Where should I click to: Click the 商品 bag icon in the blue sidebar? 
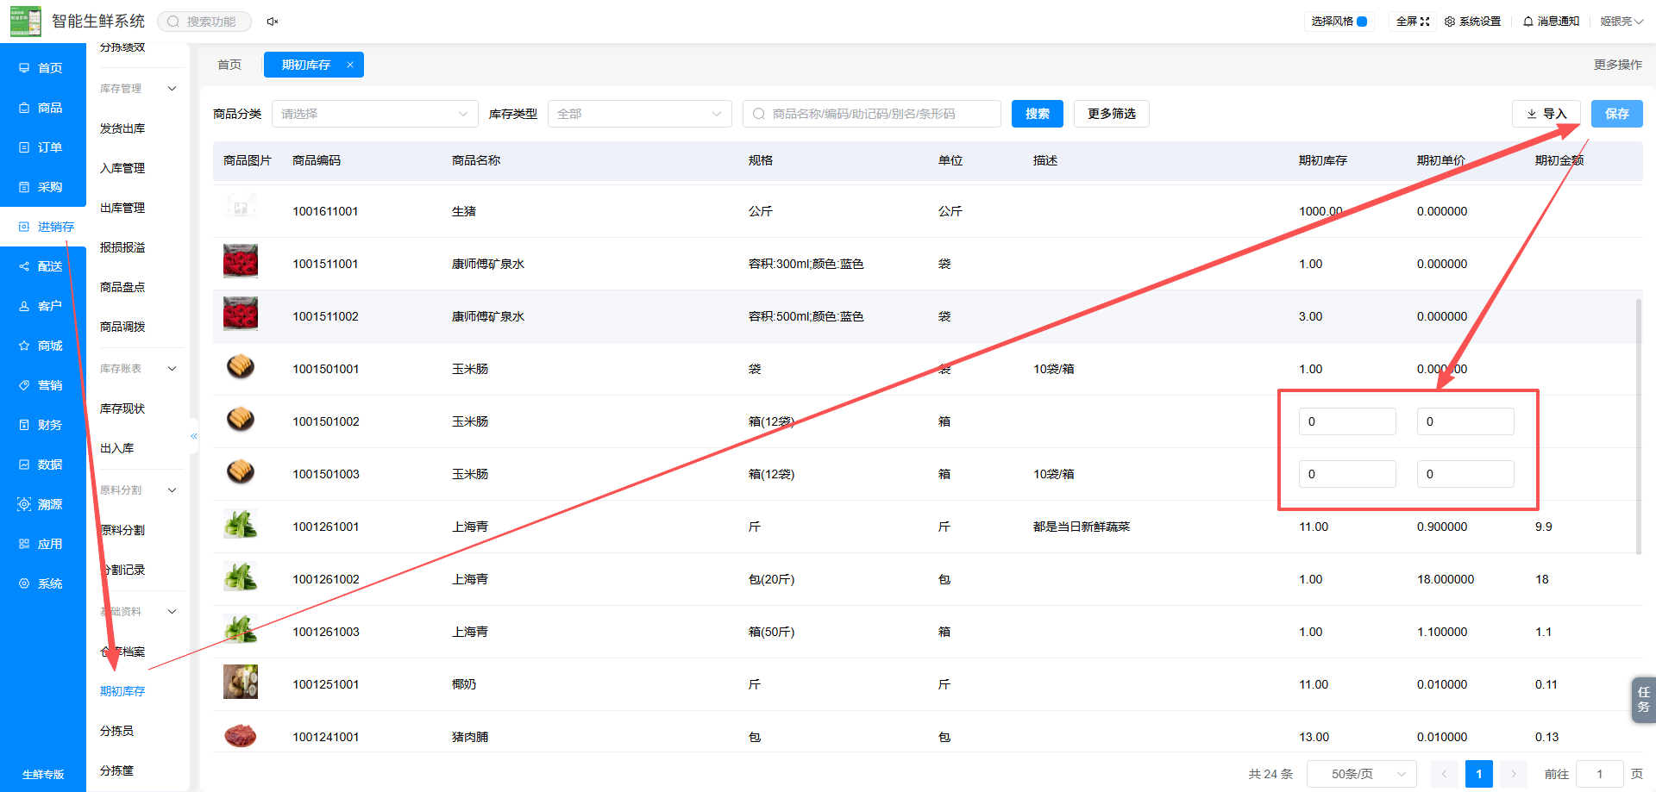coord(24,108)
